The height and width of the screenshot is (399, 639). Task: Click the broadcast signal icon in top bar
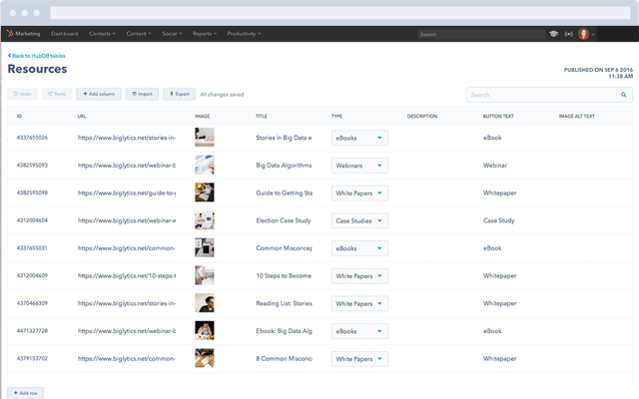coord(569,34)
